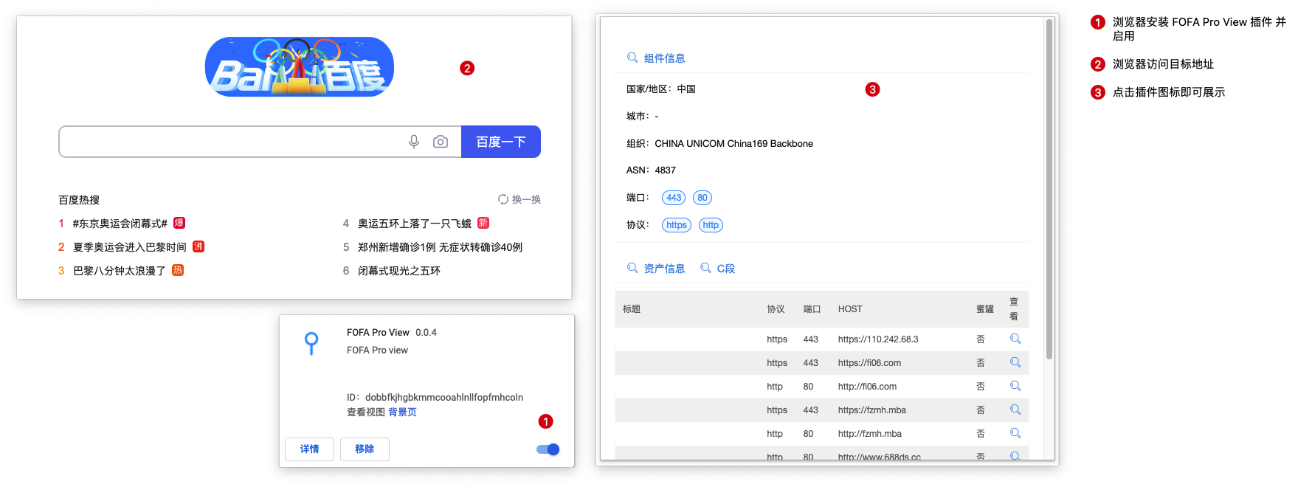Screen dimensions: 1312x487
Task: Click the 百度一下 search button
Action: (500, 142)
